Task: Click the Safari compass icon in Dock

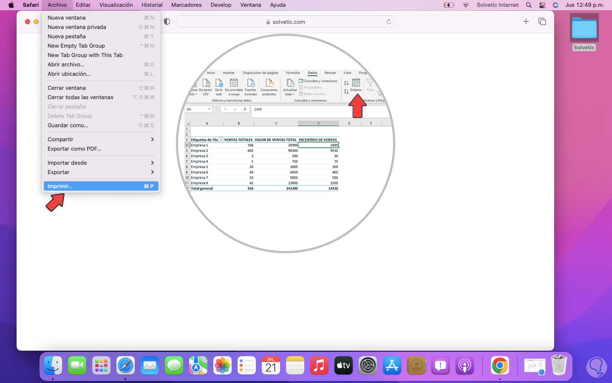Action: pos(125,366)
